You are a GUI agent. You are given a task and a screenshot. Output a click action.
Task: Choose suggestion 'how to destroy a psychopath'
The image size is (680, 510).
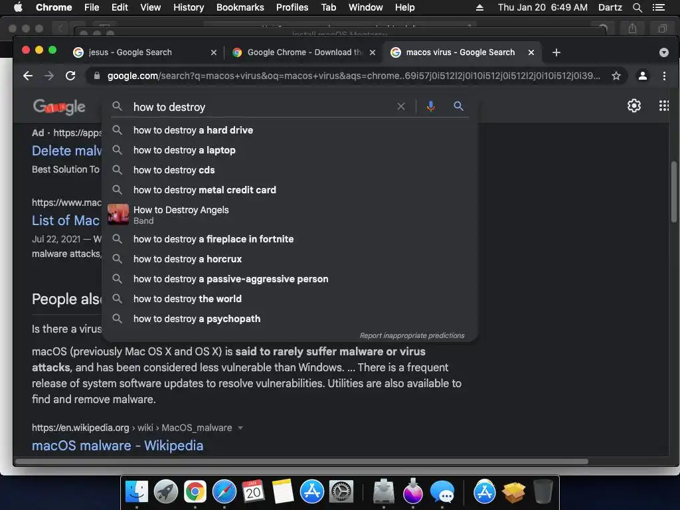click(290, 319)
